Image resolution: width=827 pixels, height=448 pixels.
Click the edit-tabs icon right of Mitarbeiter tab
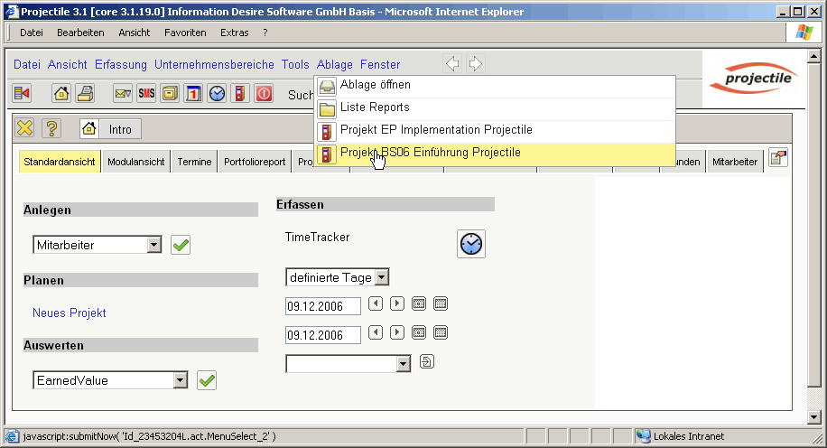point(778,158)
